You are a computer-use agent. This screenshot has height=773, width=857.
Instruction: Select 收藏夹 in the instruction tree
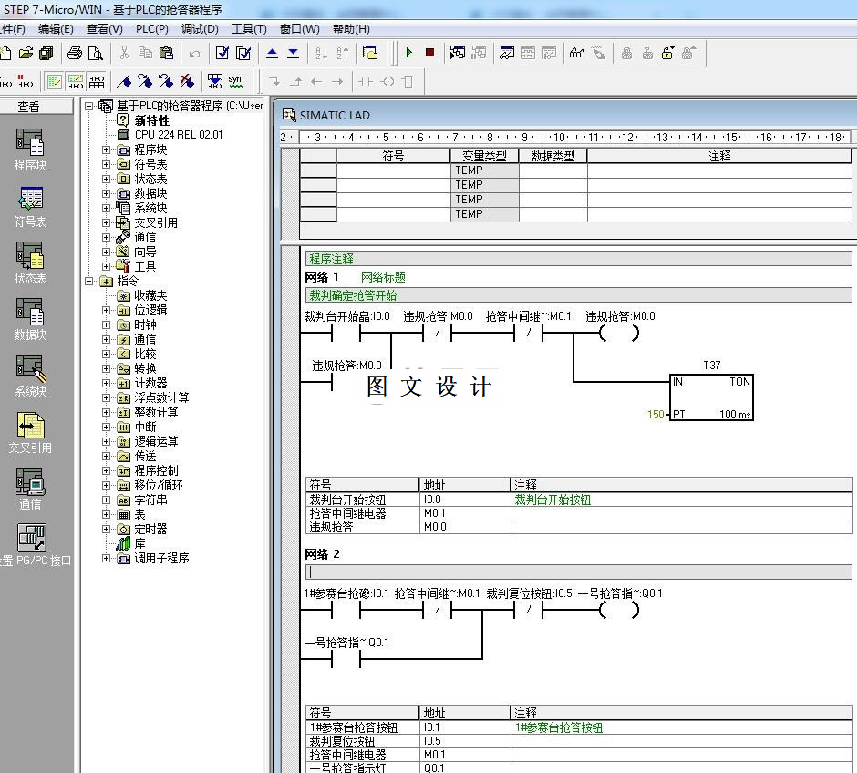coord(150,295)
